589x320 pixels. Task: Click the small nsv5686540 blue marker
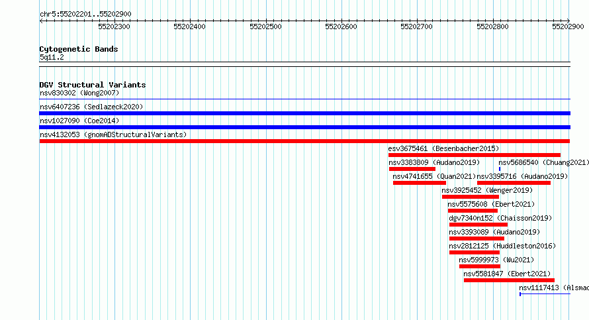click(500, 169)
